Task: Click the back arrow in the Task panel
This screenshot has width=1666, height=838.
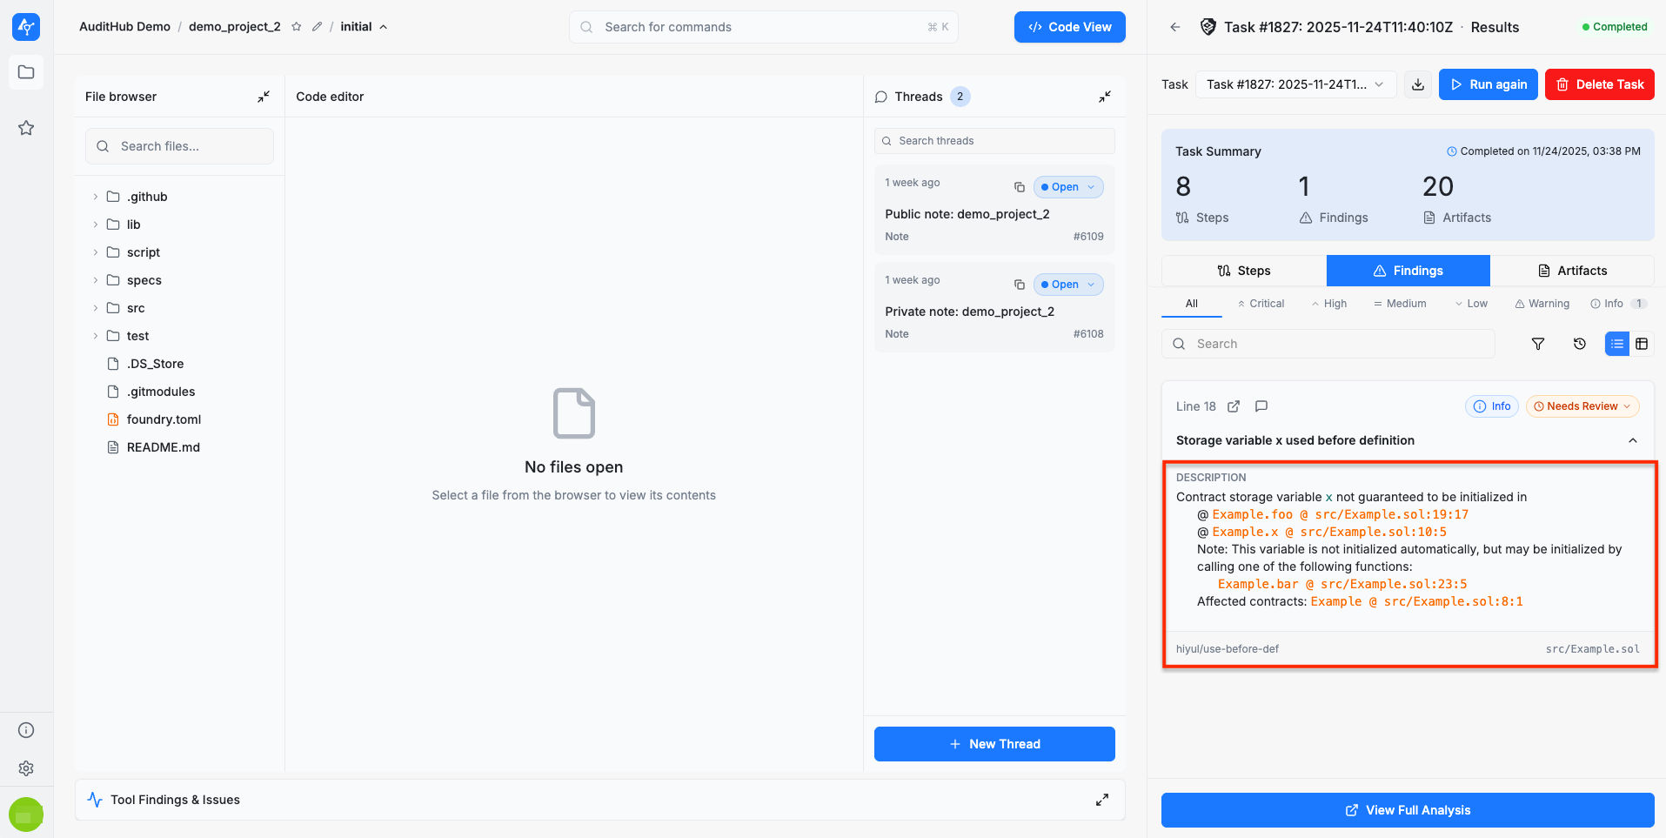Action: coord(1175,27)
